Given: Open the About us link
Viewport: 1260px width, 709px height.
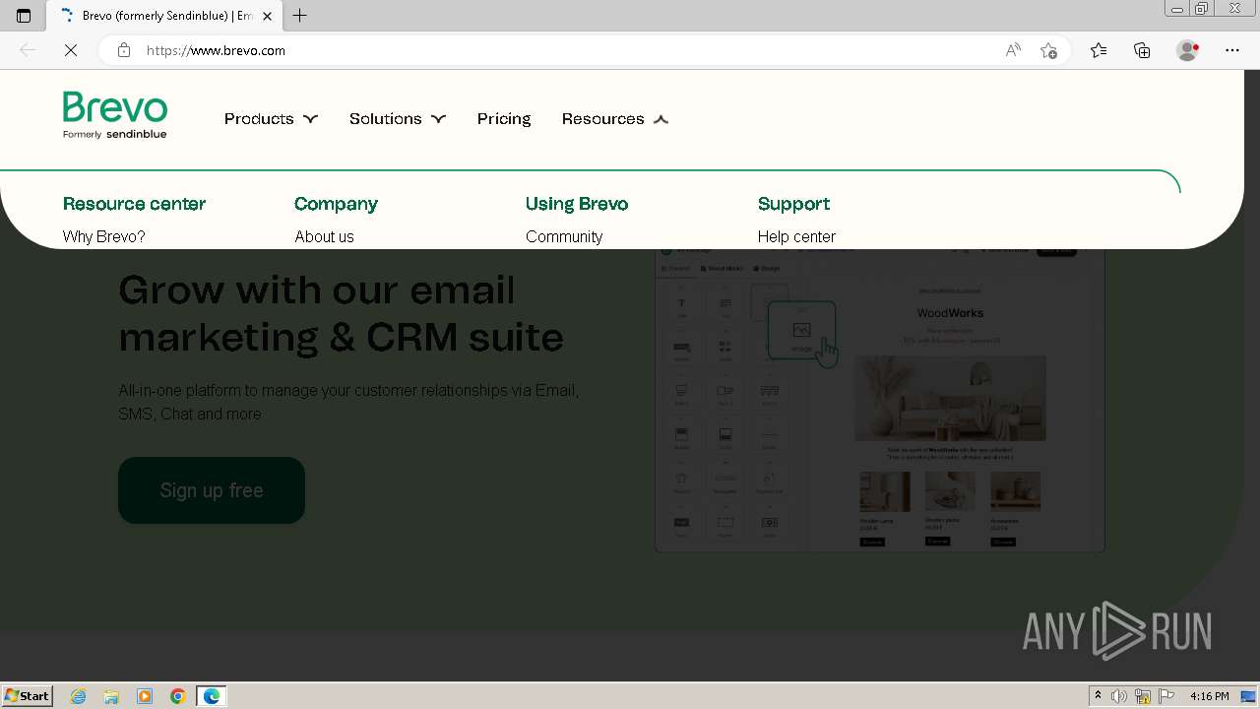Looking at the screenshot, I should [324, 236].
